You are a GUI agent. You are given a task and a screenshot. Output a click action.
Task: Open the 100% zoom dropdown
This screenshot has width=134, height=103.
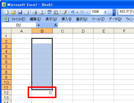(105, 12)
